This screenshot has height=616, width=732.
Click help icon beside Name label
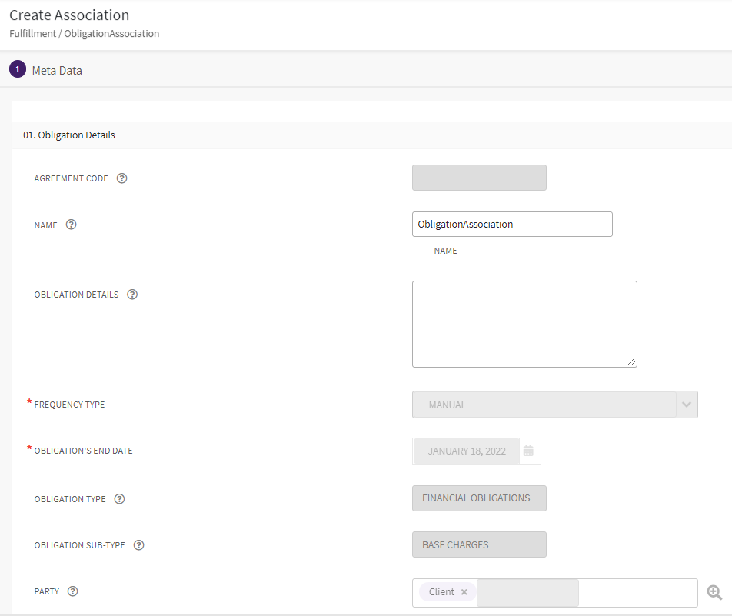pos(72,225)
